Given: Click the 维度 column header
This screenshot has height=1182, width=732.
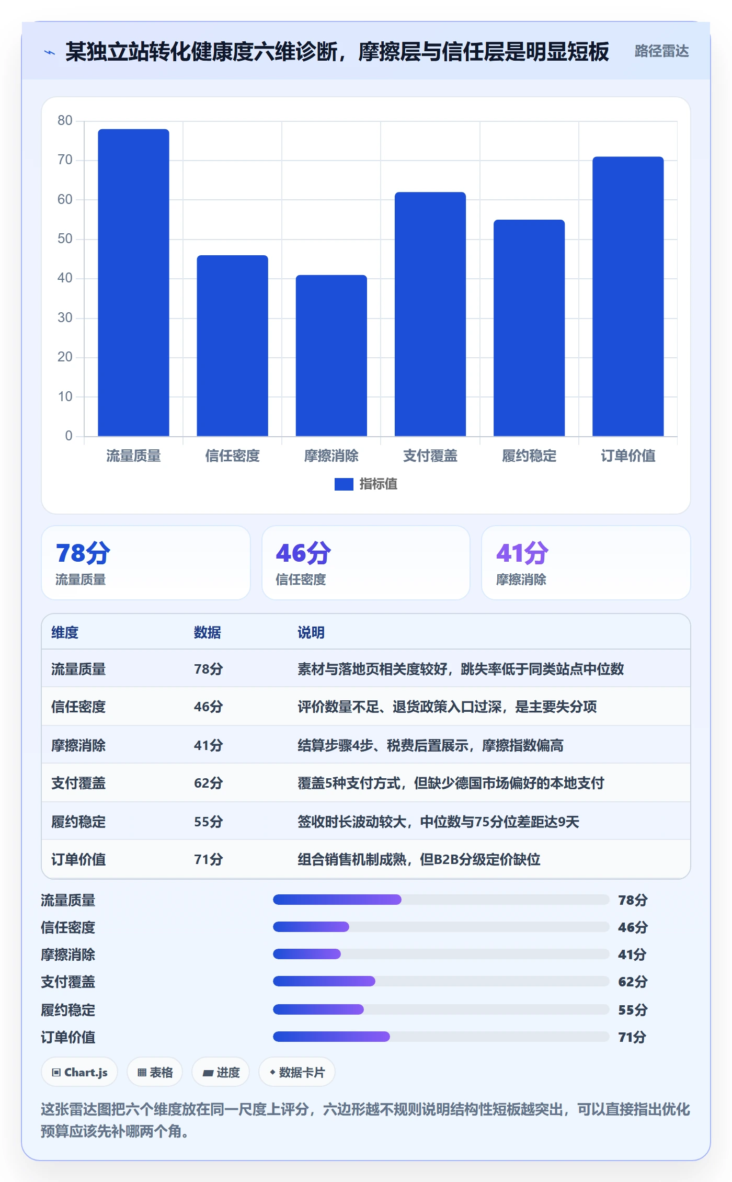Looking at the screenshot, I should click(65, 632).
